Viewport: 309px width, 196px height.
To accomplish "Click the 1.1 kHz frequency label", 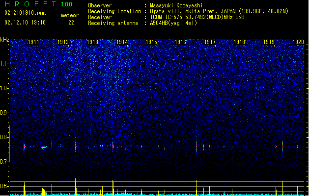I will coord(4,64).
